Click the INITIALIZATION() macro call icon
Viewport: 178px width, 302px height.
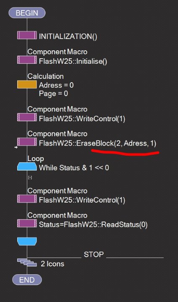click(27, 35)
